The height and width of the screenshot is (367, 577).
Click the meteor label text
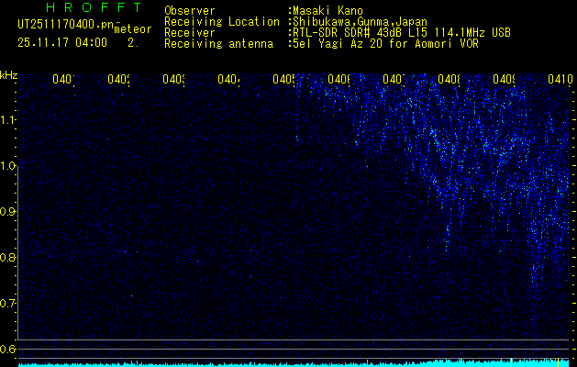coord(133,30)
